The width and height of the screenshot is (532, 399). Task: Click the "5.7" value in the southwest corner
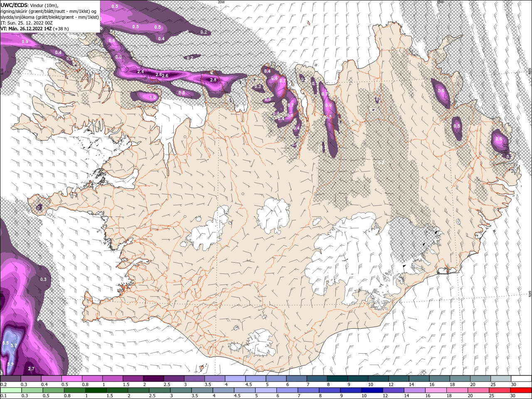[x=14, y=345]
